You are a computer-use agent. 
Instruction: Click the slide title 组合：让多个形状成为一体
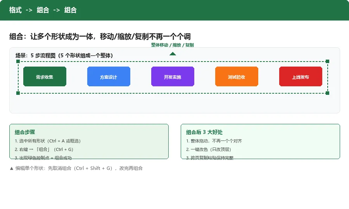[100, 36]
